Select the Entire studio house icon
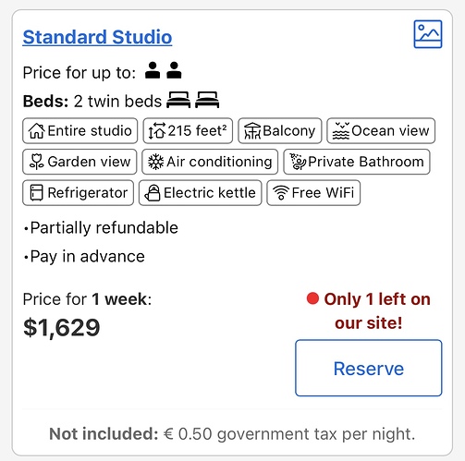 [37, 131]
